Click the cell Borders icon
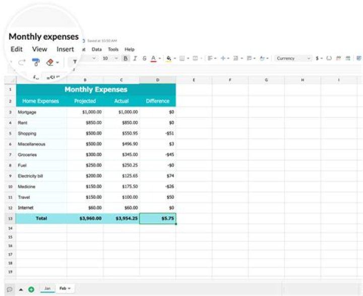The height and width of the screenshot is (296, 363). click(182, 58)
